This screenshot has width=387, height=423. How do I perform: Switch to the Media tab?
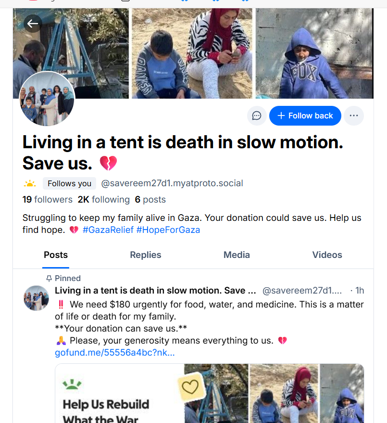237,255
